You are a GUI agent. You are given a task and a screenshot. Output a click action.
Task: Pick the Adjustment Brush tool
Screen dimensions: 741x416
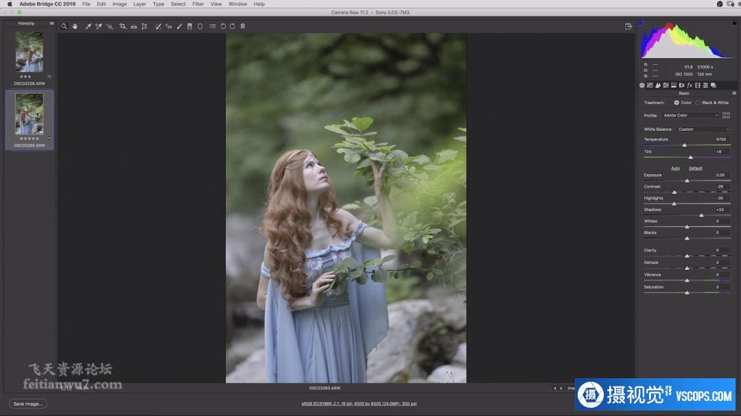tap(179, 27)
